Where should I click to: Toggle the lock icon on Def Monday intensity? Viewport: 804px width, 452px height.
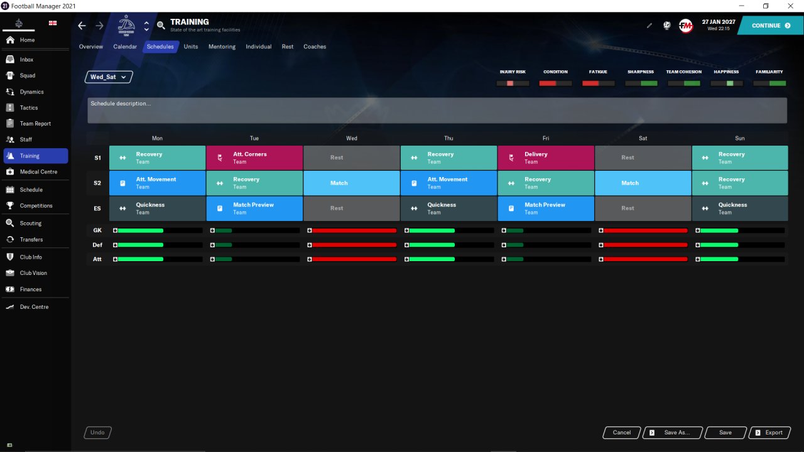pyautogui.click(x=115, y=245)
